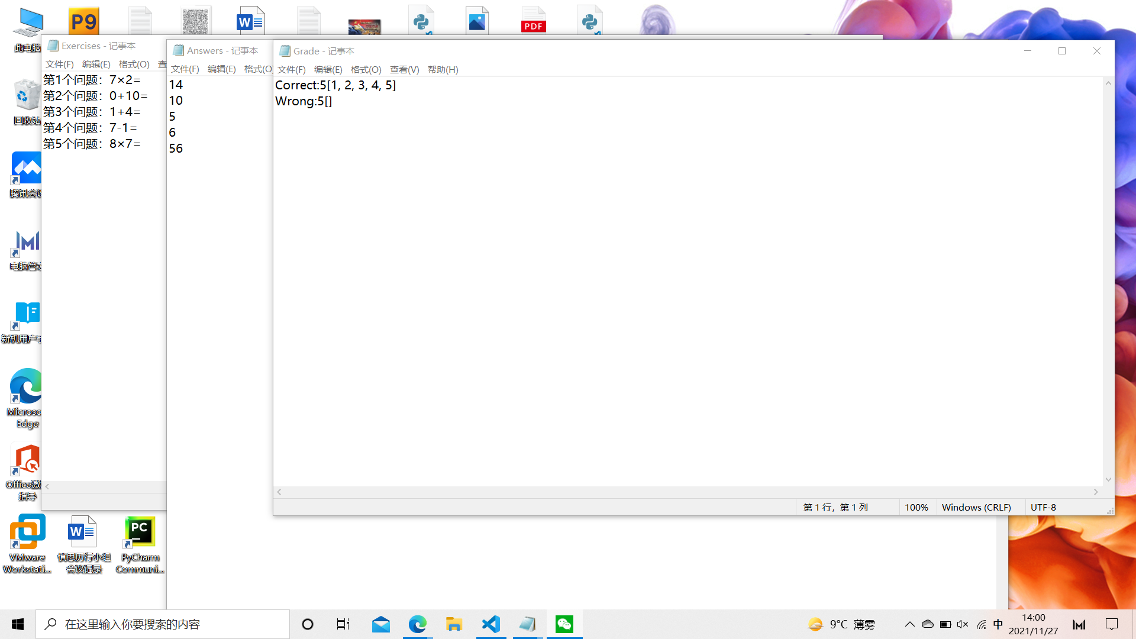Open Visual Studio Code from taskbar
The image size is (1136, 639).
[x=491, y=624]
